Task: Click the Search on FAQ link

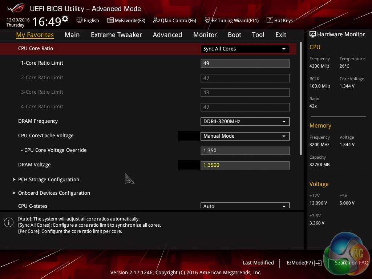Action: tap(351, 263)
